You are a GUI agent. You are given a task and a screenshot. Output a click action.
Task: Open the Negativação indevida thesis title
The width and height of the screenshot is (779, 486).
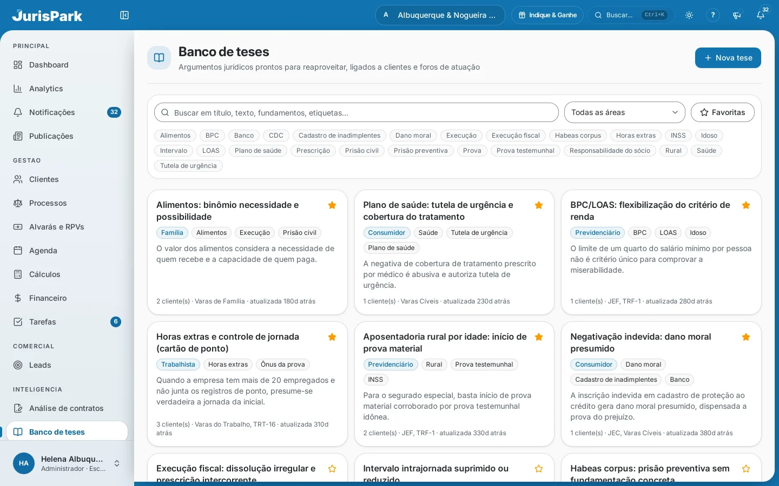[641, 342]
